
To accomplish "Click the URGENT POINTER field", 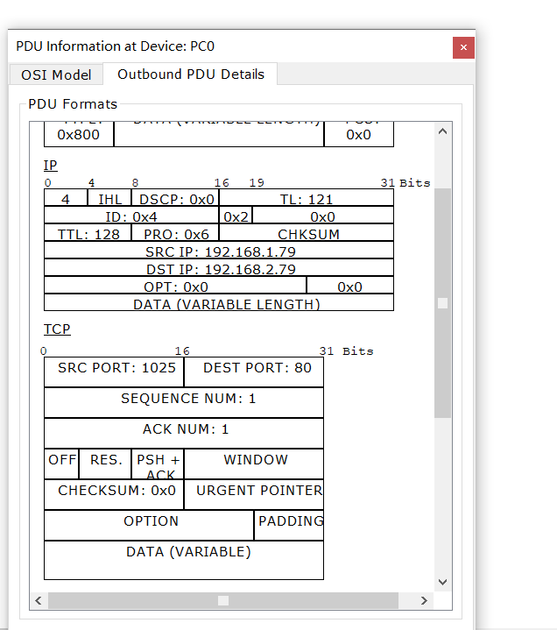I will (x=254, y=494).
